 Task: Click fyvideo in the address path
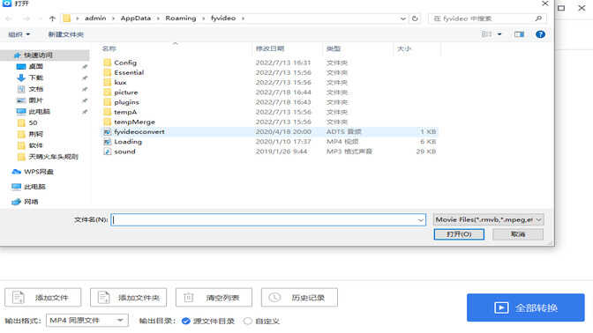coord(223,18)
